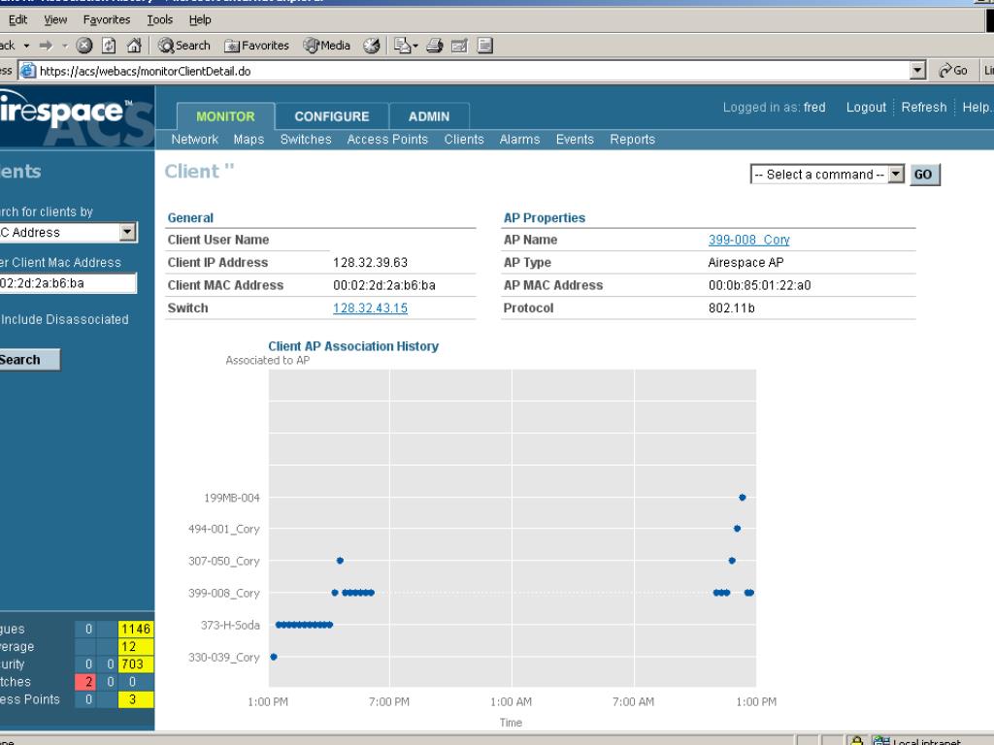Open the browser Search toolbar button
This screenshot has width=994, height=745.
(184, 46)
